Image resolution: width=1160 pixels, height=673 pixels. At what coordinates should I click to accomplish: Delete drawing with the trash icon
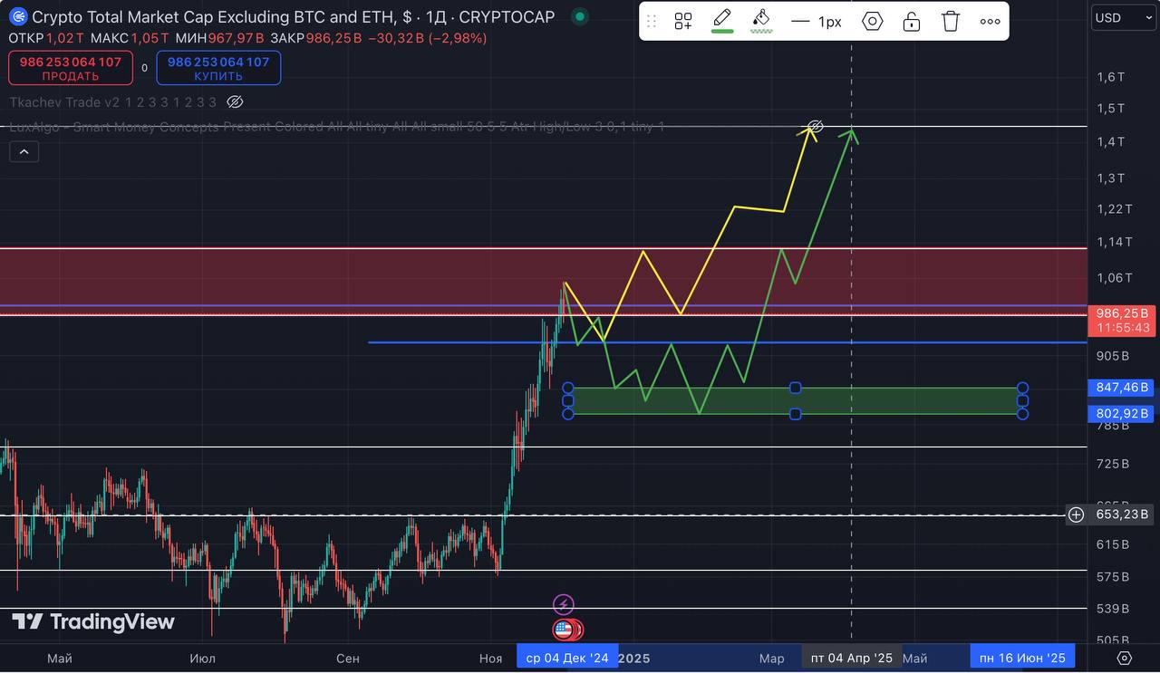[951, 22]
